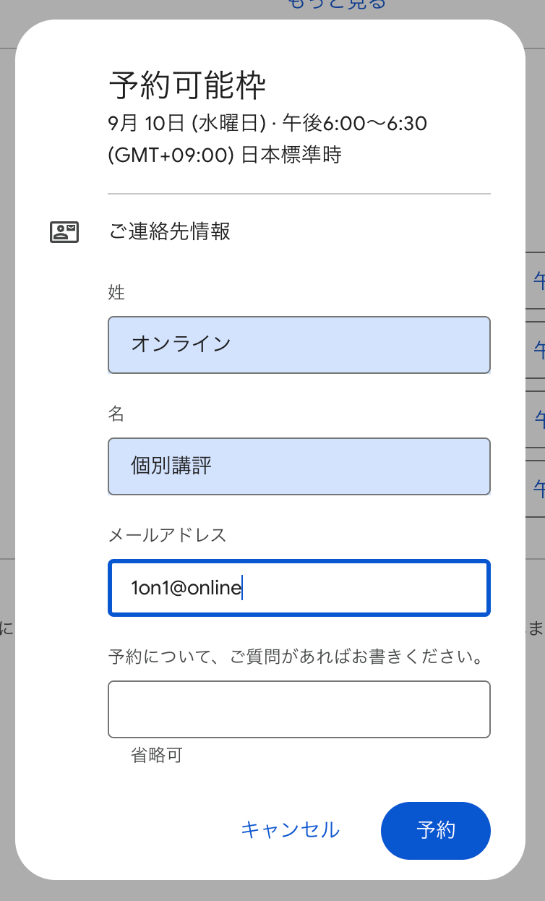The width and height of the screenshot is (545, 901).
Task: Click the 予約について、ご質問があれば prompt label
Action: pos(296,657)
